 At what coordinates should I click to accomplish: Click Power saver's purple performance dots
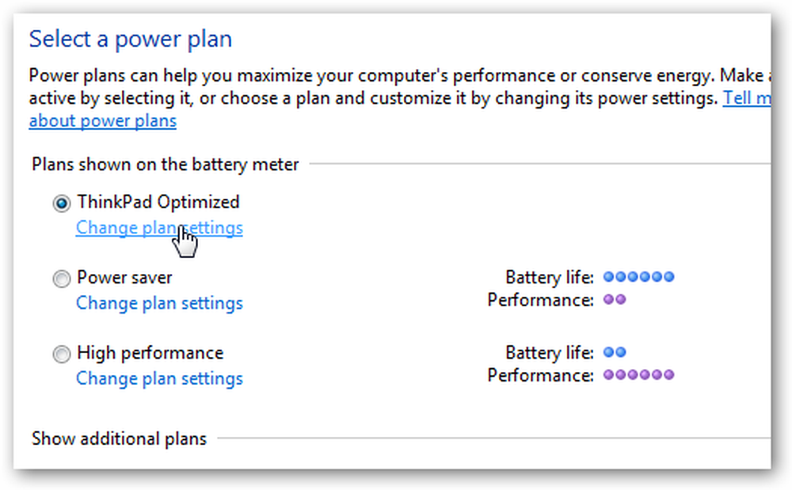coord(615,299)
